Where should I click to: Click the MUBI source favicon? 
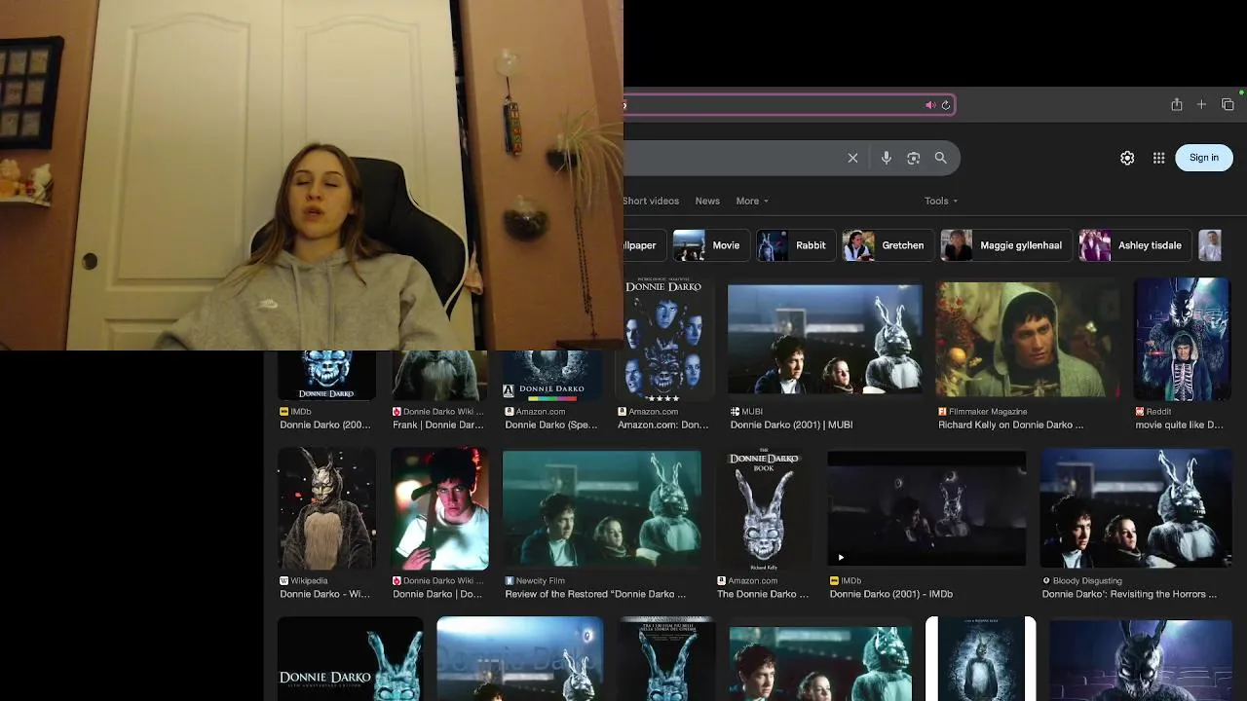click(x=735, y=412)
